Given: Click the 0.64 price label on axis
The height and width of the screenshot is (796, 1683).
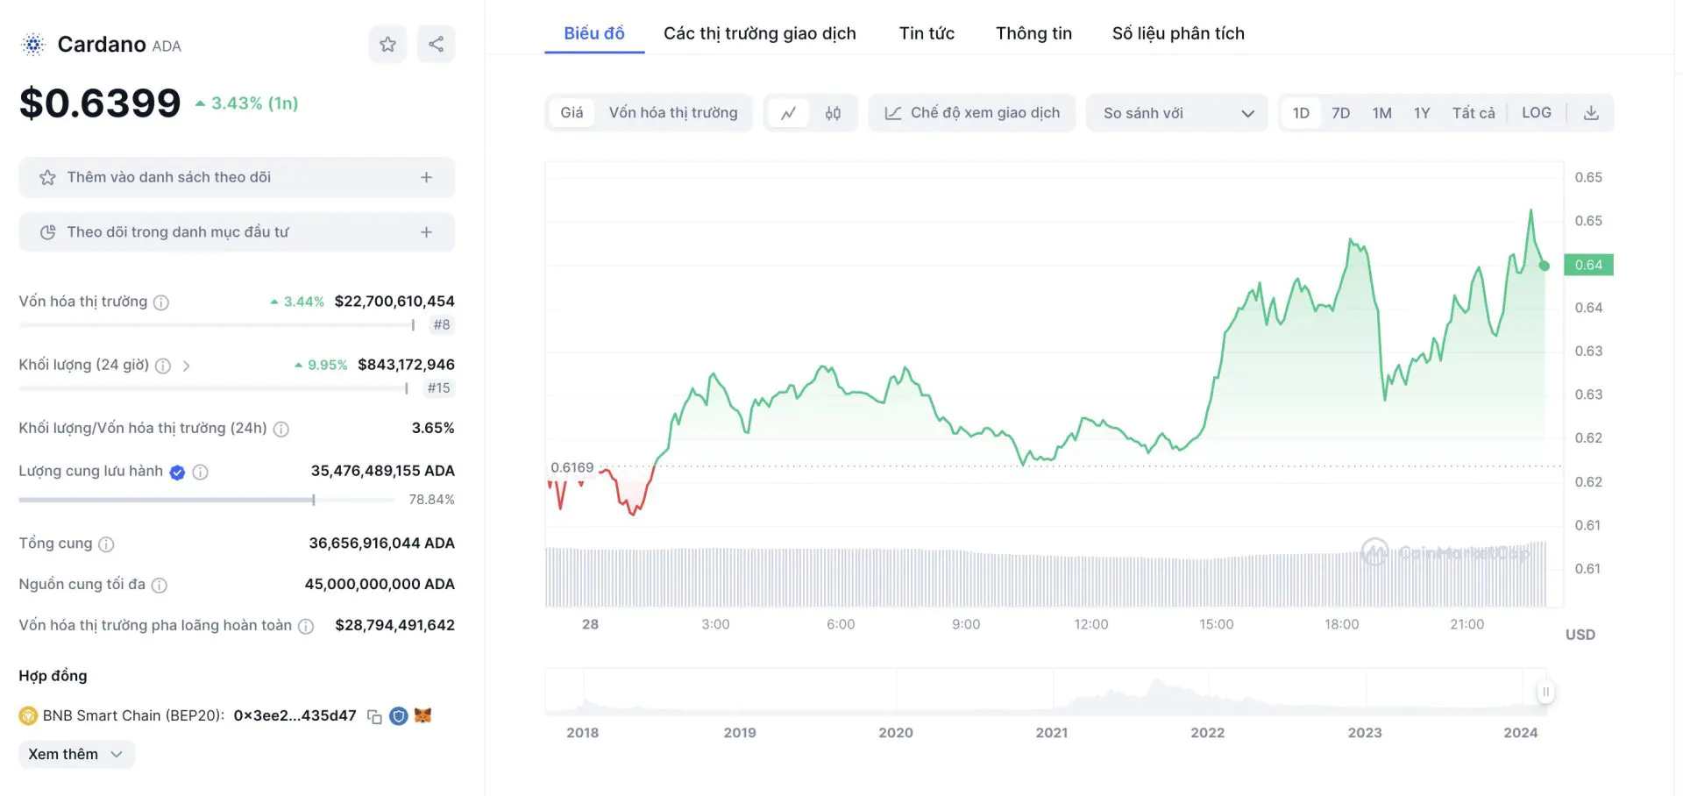Looking at the screenshot, I should pyautogui.click(x=1588, y=265).
